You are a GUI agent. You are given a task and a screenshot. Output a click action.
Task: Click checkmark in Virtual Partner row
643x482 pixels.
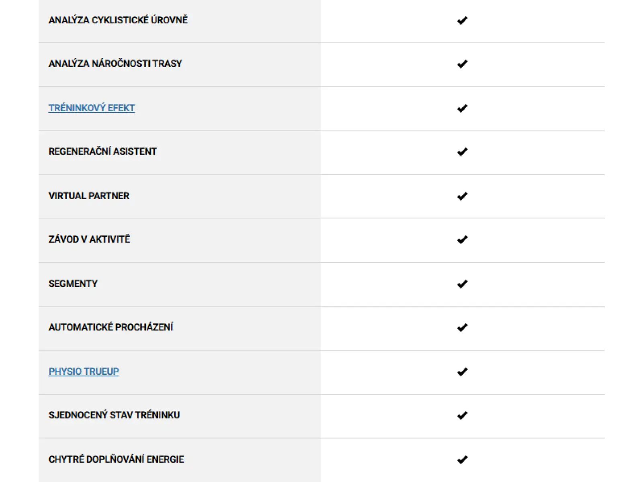pos(463,196)
